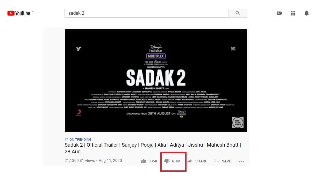This screenshot has width=321, height=188.
Task: Open the create video camera icon
Action: 279,13
